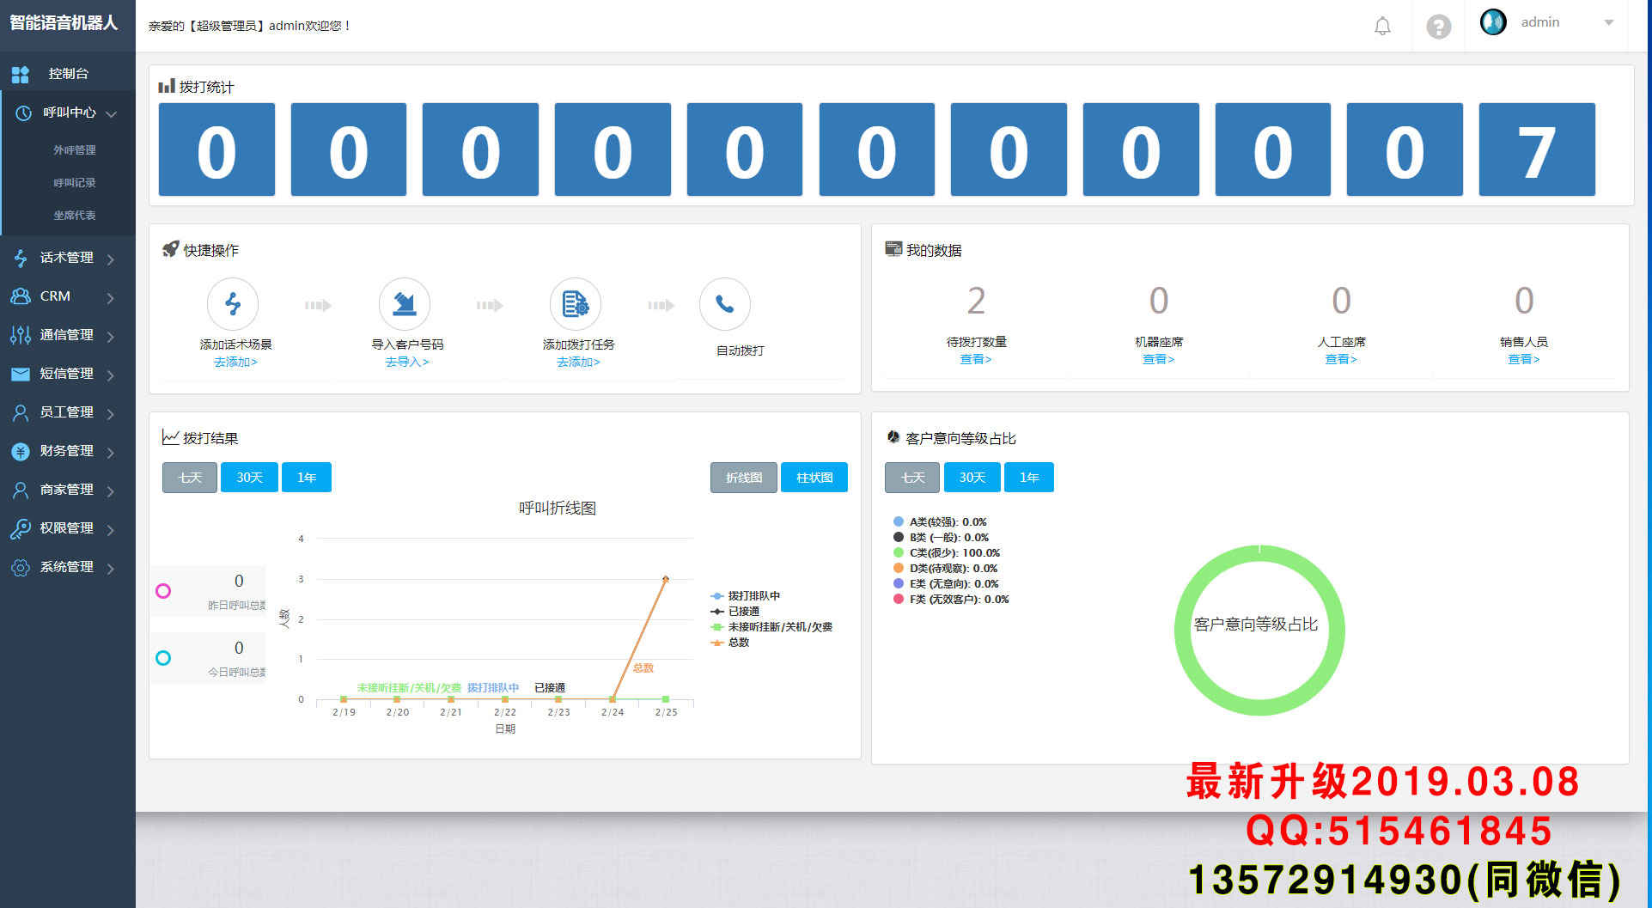This screenshot has height=908, width=1652.
Task: Click the 短信管理 envelope icon
Action: (x=21, y=374)
